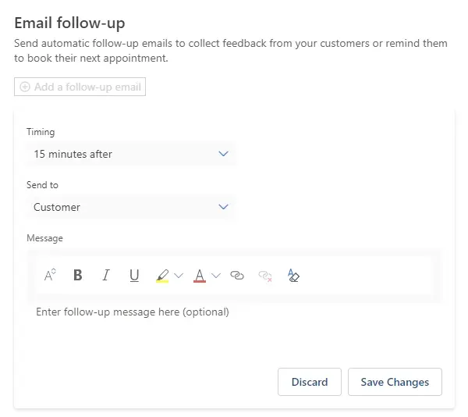Toggle italic formatting
468x417 pixels.
coord(106,275)
